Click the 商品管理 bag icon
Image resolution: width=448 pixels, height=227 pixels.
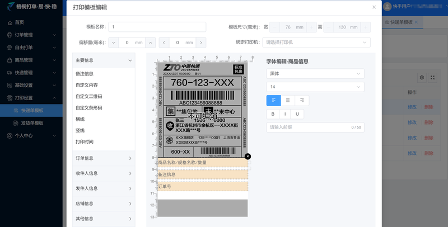10,60
